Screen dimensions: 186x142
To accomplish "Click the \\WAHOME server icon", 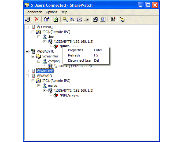I will (34, 71).
